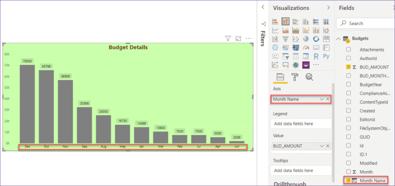This screenshot has height=186, width=395.
Task: Add a Gauge visual
Action: (x=306, y=48)
